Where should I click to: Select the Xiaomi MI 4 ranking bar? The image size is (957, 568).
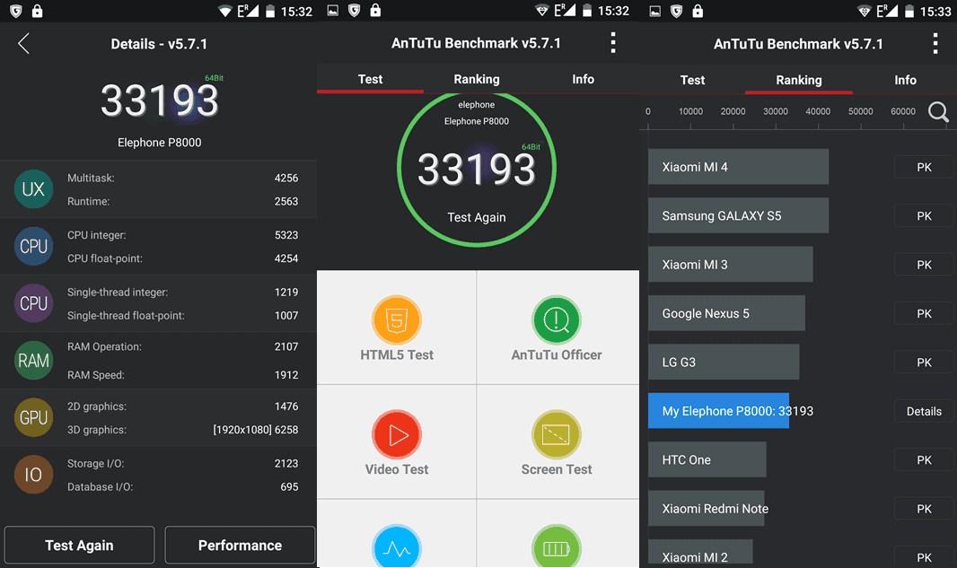click(738, 167)
